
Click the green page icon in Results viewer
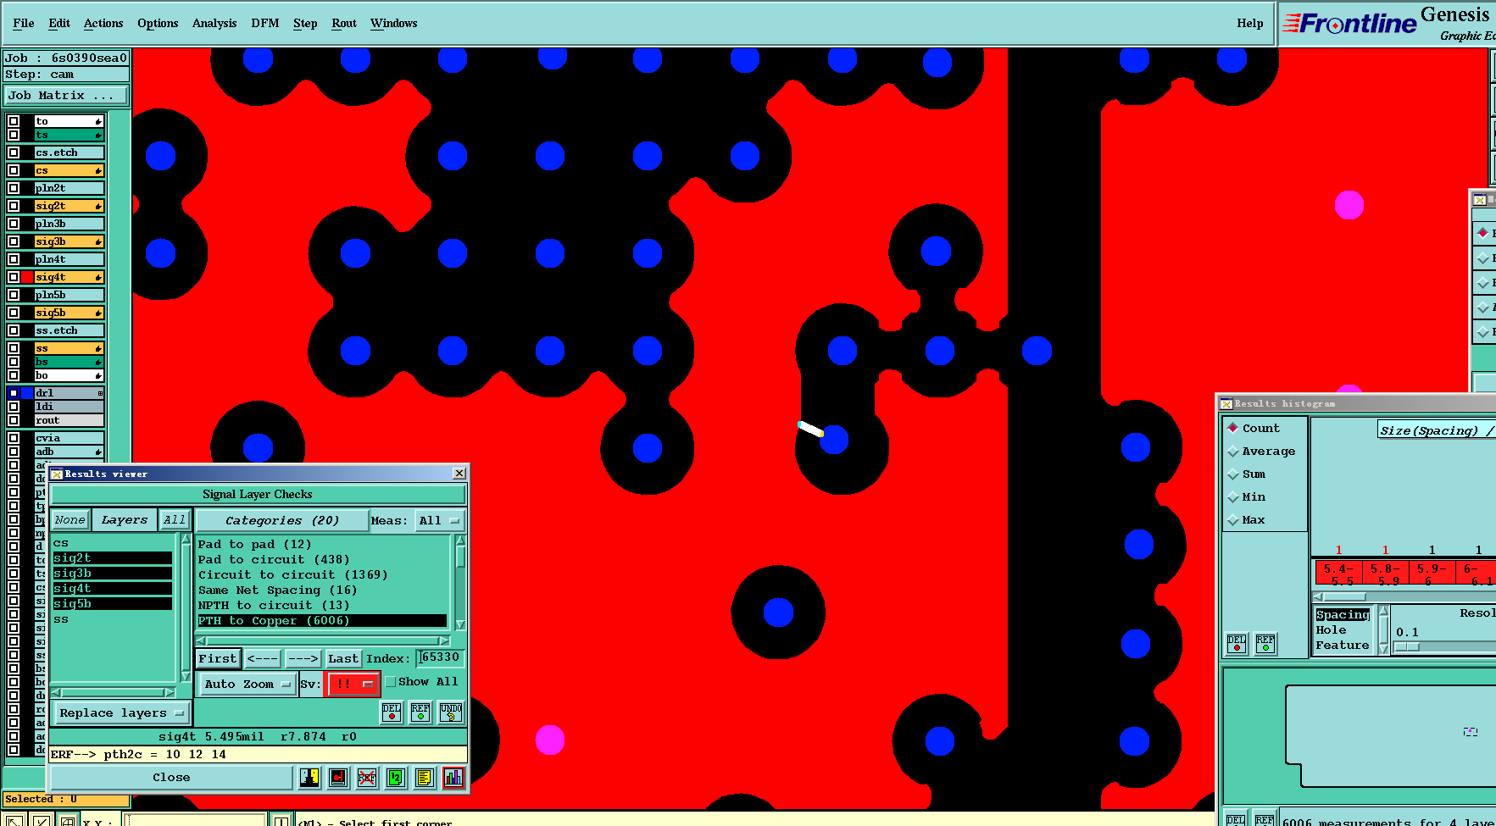coord(396,777)
